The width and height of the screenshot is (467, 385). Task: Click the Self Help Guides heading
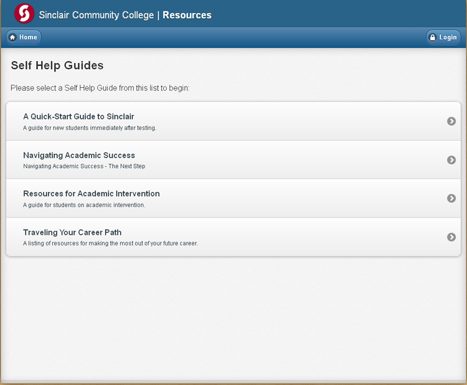pyautogui.click(x=57, y=65)
